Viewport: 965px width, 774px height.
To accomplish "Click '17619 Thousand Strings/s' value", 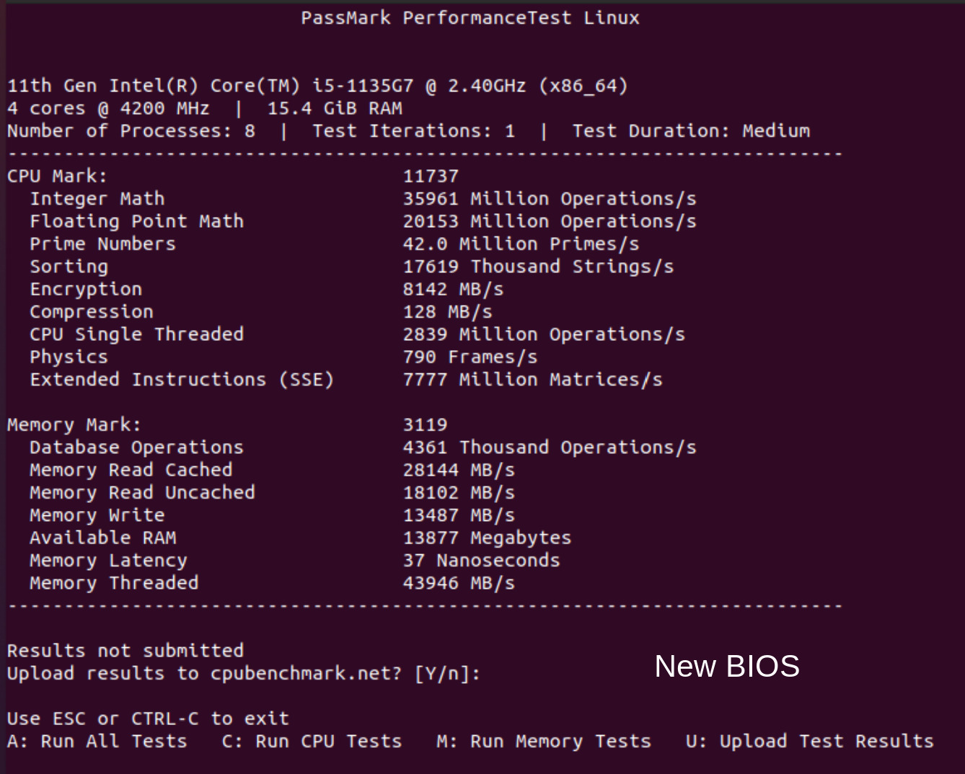I will pos(538,267).
